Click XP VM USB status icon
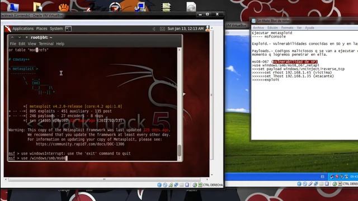Image resolution: width=358 pixels, height=201 pixels. tap(310, 184)
